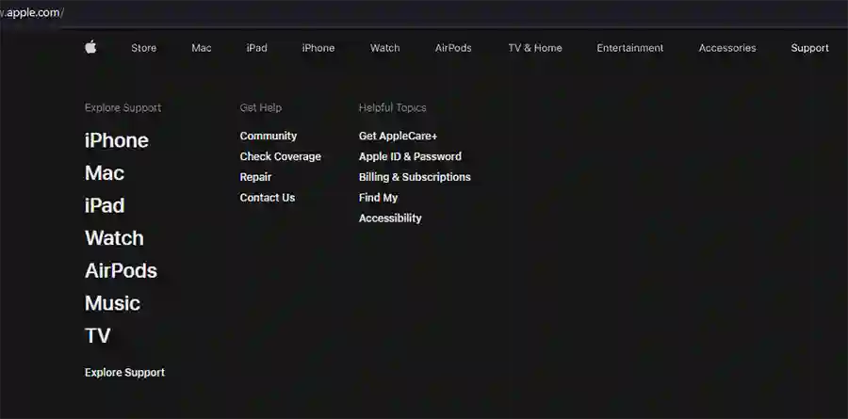Screen dimensions: 848x419
Task: Go to Music support link
Action: point(112,303)
